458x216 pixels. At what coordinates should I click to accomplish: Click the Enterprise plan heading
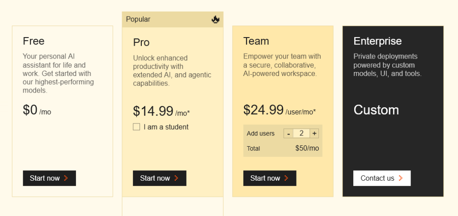[x=377, y=41]
